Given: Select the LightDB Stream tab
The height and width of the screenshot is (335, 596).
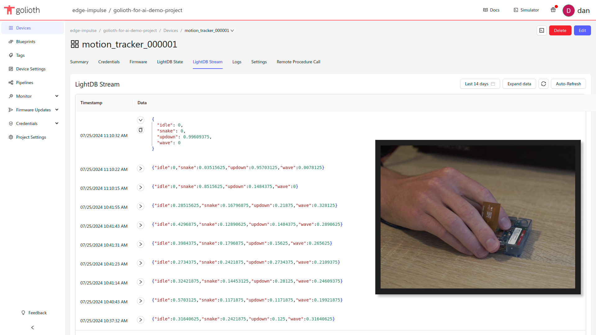Looking at the screenshot, I should pos(208,62).
